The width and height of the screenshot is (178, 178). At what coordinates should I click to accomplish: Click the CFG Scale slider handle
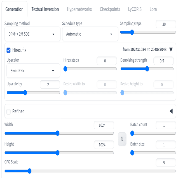[x=29, y=171]
